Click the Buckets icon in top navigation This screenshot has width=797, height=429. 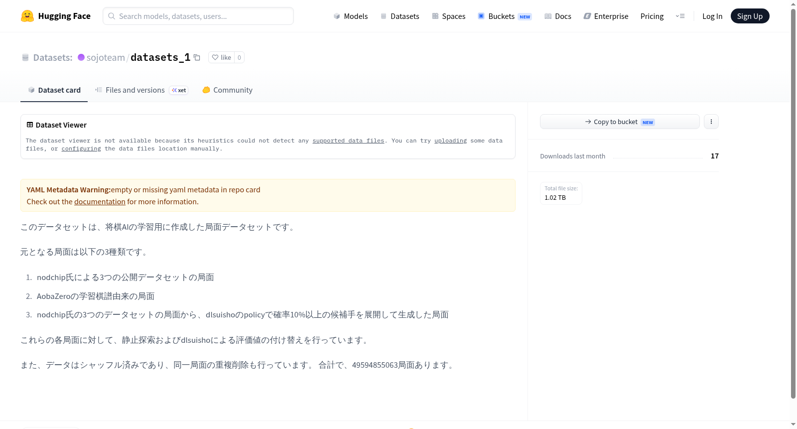[481, 16]
